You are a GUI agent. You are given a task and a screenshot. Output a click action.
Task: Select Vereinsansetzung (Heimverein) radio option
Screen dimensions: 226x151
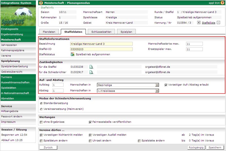coord(41,109)
